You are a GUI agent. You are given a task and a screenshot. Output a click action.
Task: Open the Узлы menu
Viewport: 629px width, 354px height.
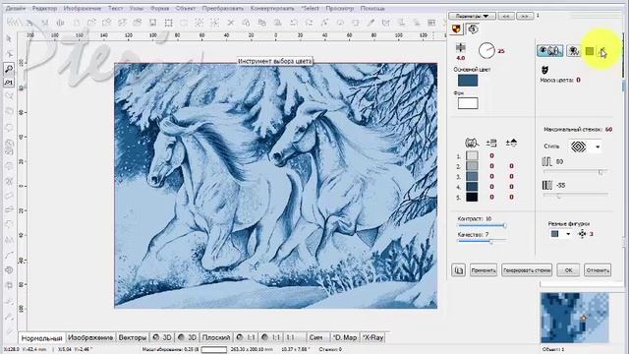click(x=137, y=8)
